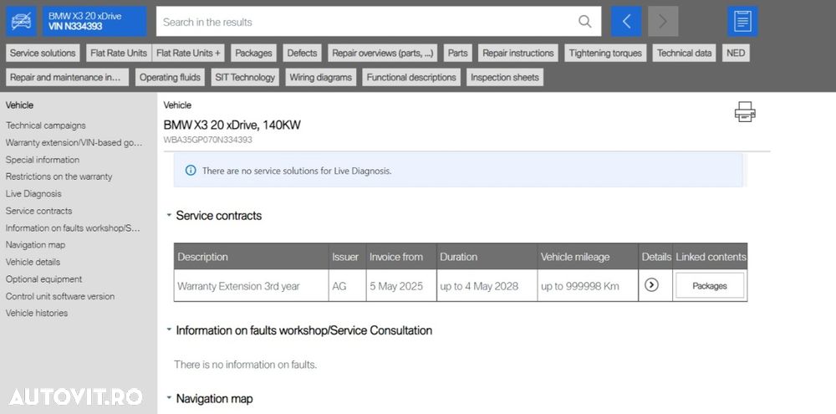
Task: Switch to the Defects tab
Action: (x=302, y=53)
